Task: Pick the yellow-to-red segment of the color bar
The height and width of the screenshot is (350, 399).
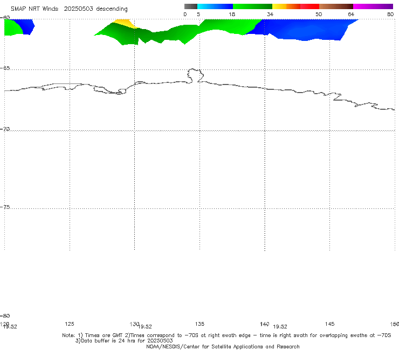Action: coord(295,6)
